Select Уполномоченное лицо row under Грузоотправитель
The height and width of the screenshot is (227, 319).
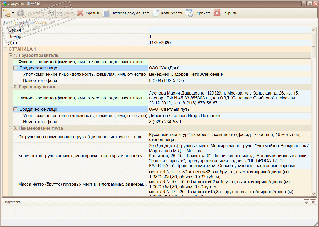point(85,74)
